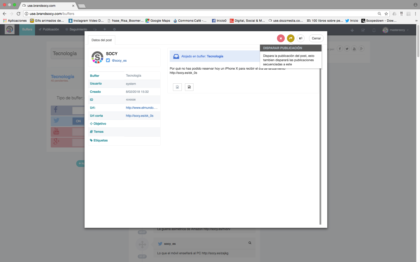Click the inbox icon in Alojado en buffer banner
The height and width of the screenshot is (262, 420).
pos(176,56)
